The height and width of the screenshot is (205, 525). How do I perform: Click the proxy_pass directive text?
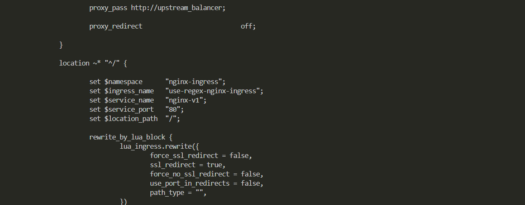[108, 8]
